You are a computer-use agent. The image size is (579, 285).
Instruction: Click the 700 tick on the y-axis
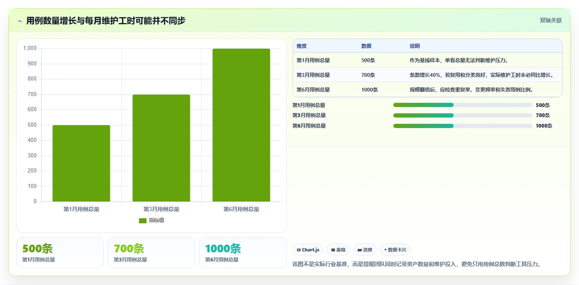(32, 94)
